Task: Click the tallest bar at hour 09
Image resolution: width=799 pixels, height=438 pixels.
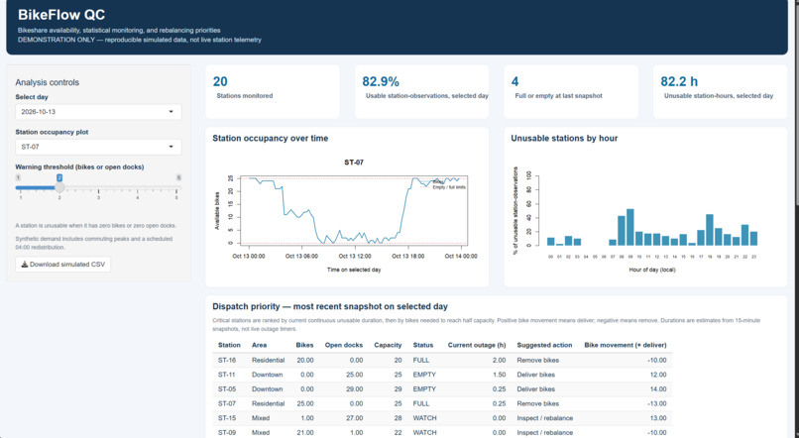Action: 629,227
